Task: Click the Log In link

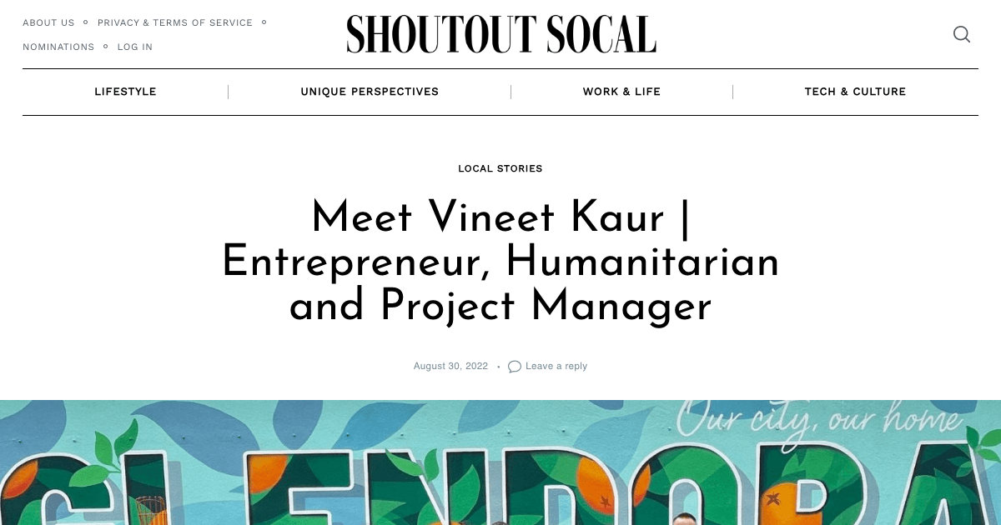Action: coord(135,47)
